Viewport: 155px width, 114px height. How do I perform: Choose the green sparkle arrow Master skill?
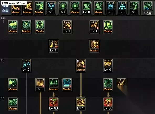click(x=13, y=85)
